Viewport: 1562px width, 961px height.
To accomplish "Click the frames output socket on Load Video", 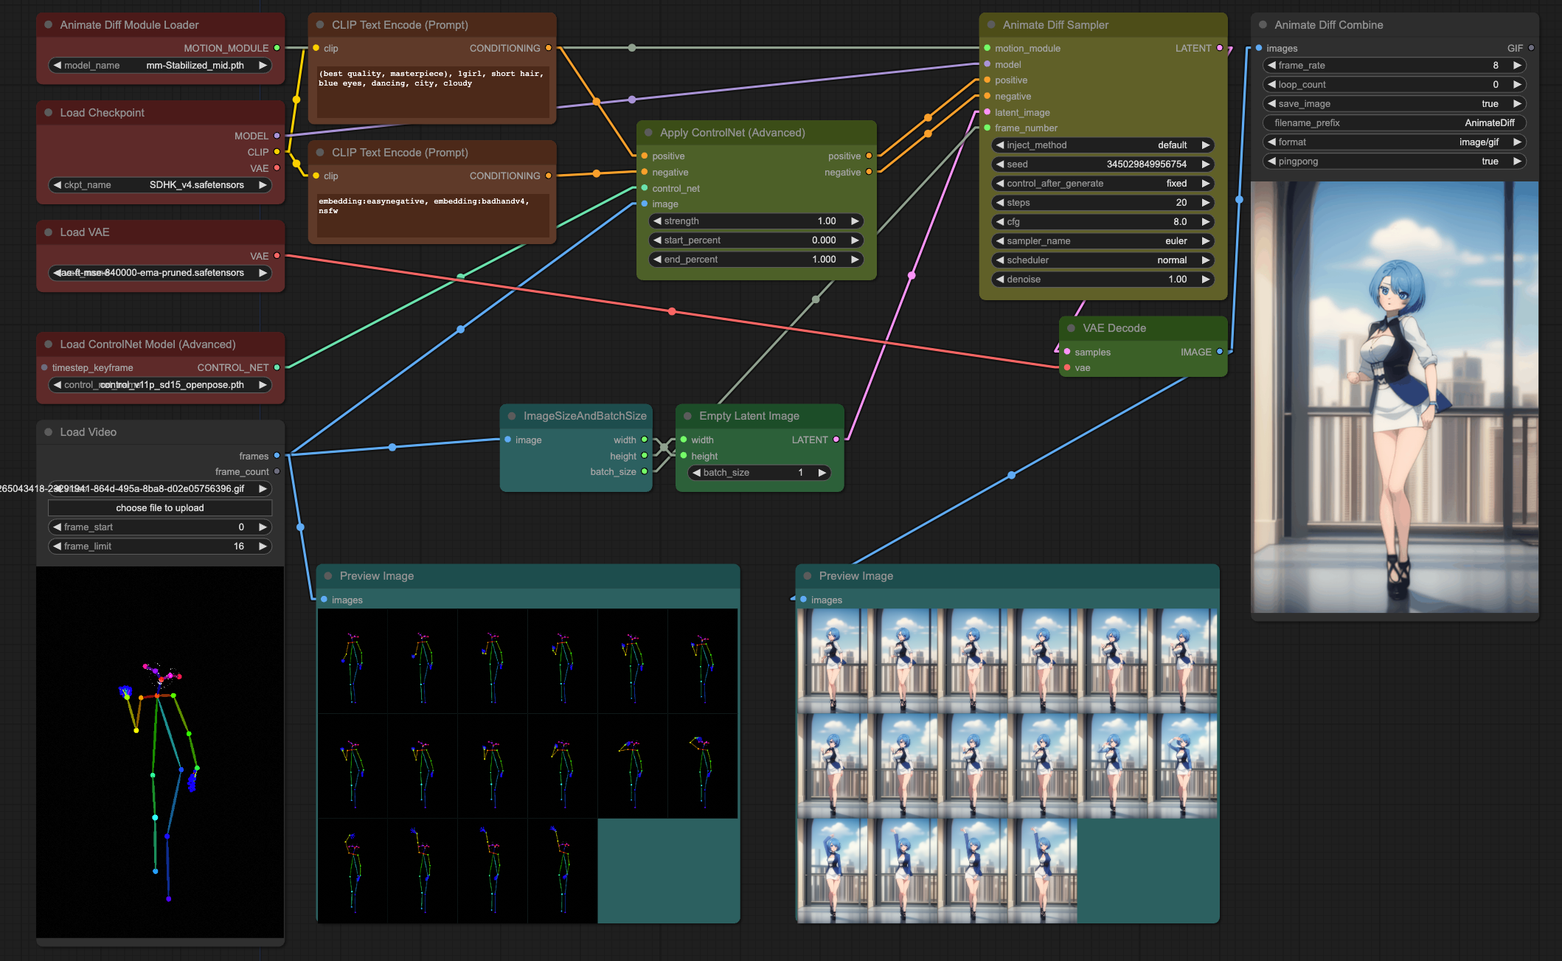I will click(277, 456).
